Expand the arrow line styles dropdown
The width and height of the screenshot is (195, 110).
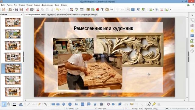tap(36, 104)
